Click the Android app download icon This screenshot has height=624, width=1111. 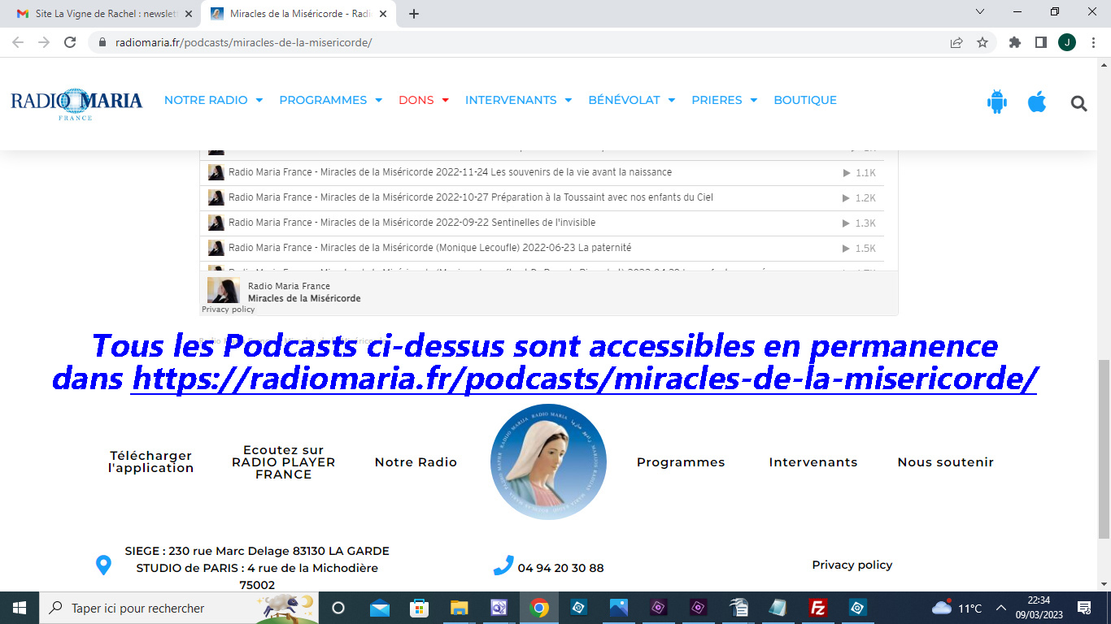pos(996,102)
